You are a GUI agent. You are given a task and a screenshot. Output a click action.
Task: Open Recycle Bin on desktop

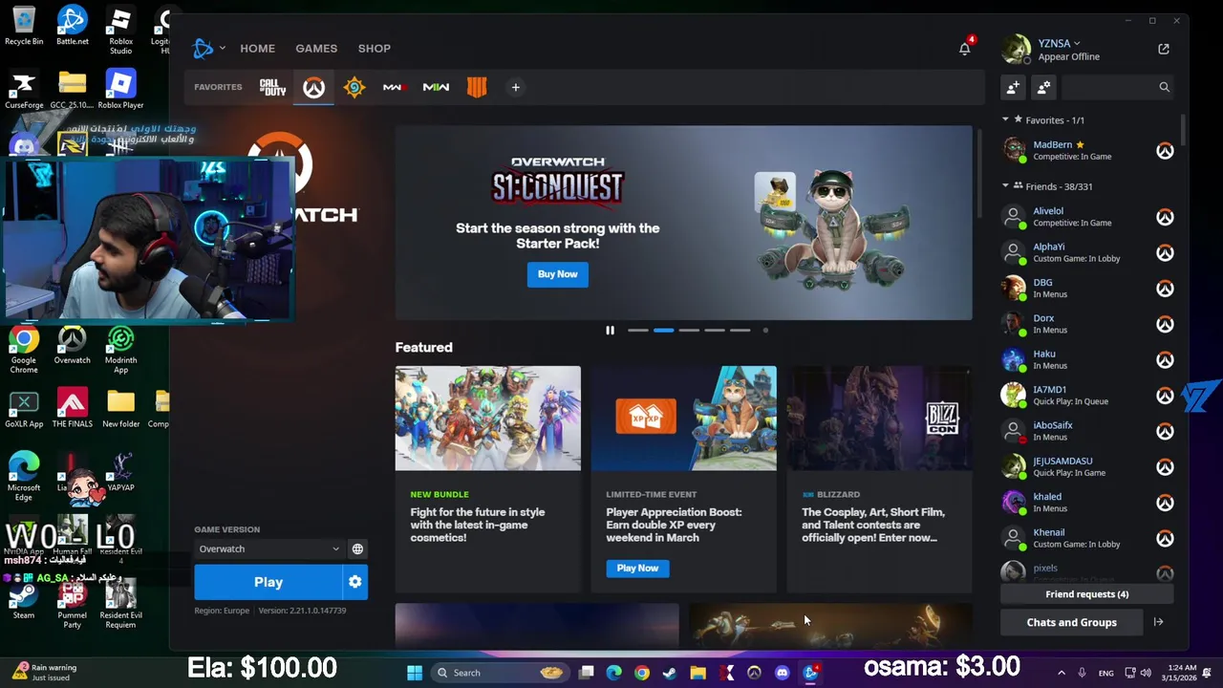(24, 25)
